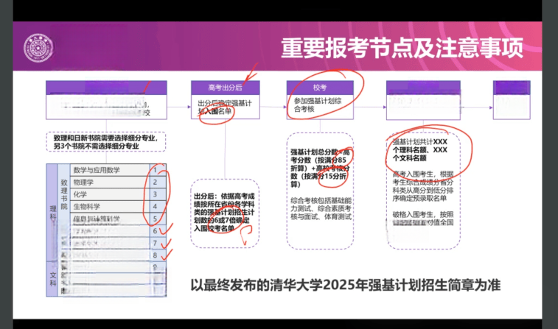The height and width of the screenshot is (329, 558).
Task: Select the paragraph starting 破格入围考生
Action: coord(423,219)
